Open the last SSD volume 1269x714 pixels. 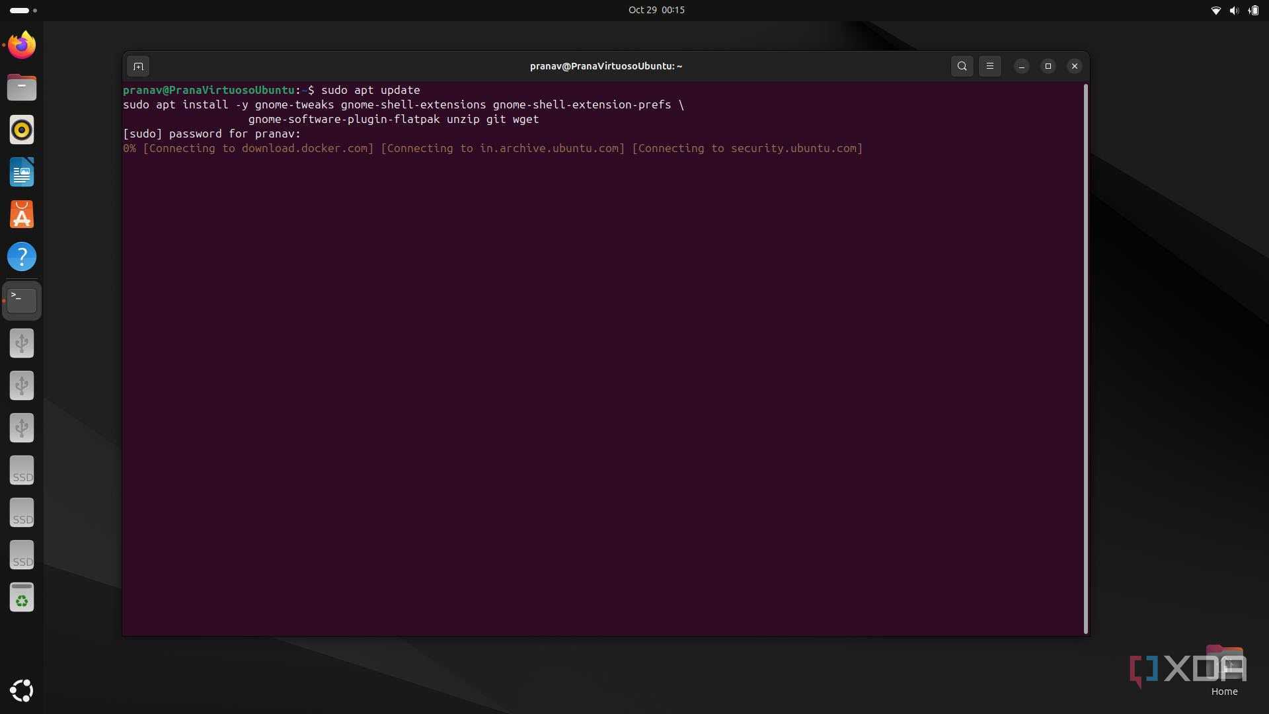point(22,555)
